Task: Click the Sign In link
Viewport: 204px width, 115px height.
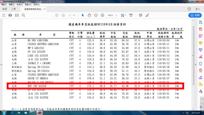Action: click(198, 9)
